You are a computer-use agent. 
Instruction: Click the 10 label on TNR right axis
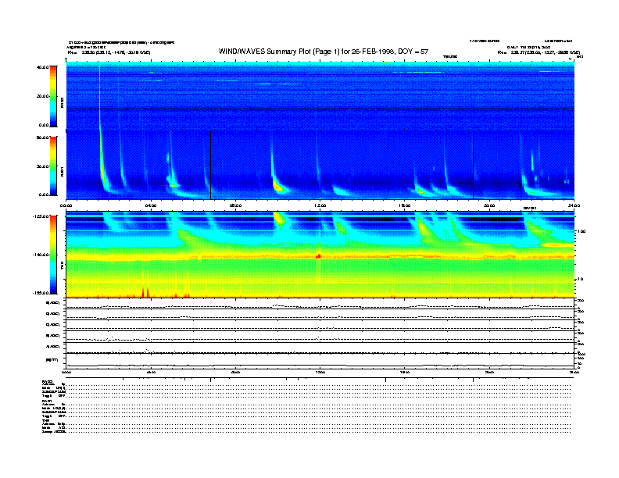click(580, 280)
